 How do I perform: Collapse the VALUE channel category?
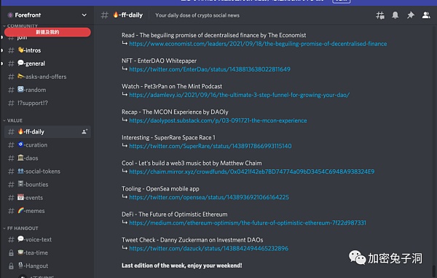(13, 120)
